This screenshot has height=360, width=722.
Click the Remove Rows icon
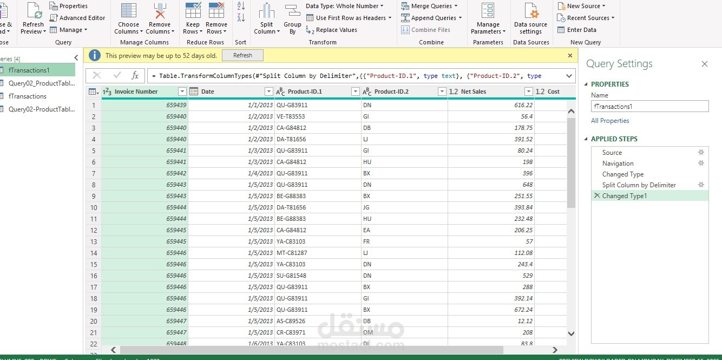tap(216, 11)
